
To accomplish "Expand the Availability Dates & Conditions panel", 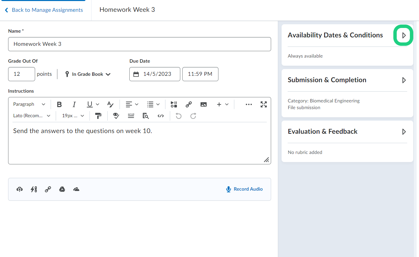I will 403,35.
